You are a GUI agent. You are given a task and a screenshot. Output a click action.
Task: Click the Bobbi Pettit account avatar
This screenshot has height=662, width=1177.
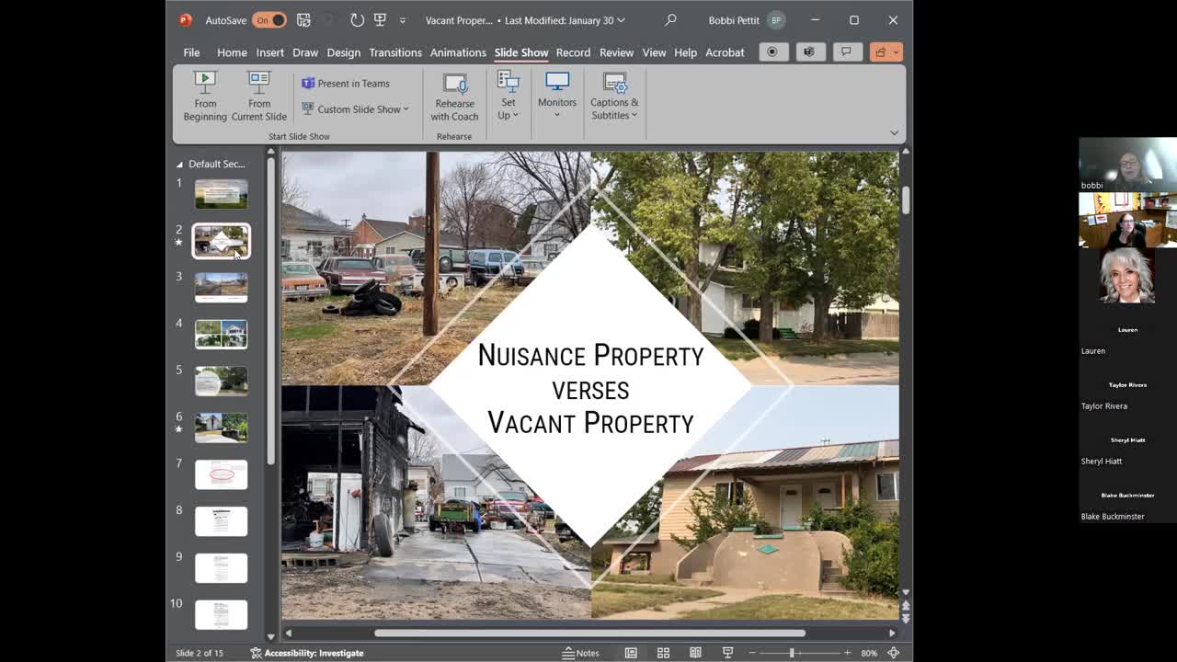[x=776, y=20]
